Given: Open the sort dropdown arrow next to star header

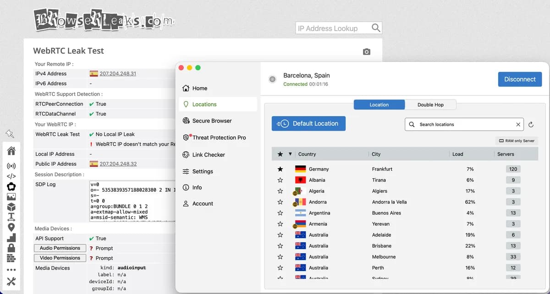Looking at the screenshot, I should click(x=290, y=154).
